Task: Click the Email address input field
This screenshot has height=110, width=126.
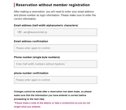Action: 55,32
